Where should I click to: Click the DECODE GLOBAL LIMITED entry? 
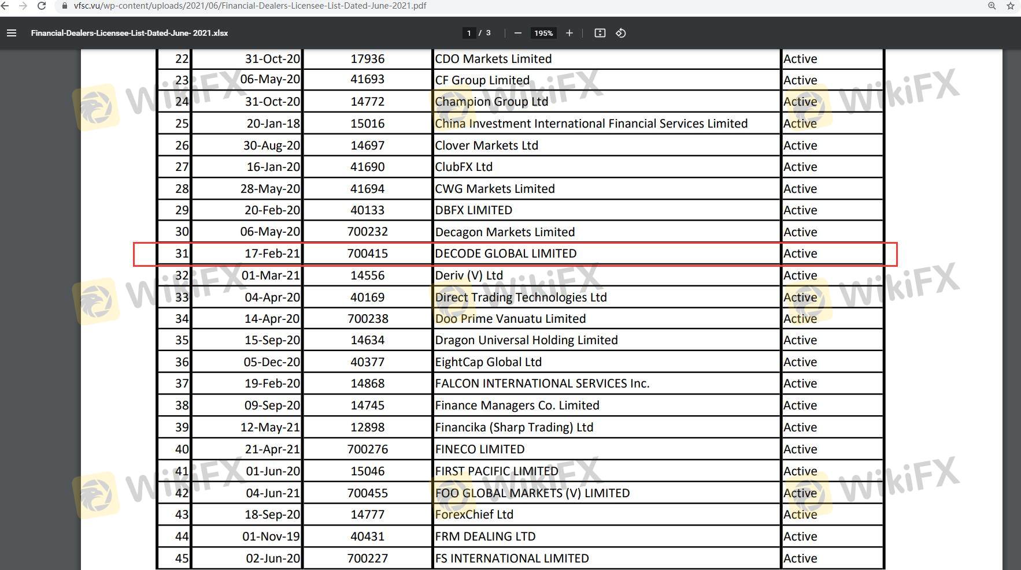[505, 254]
